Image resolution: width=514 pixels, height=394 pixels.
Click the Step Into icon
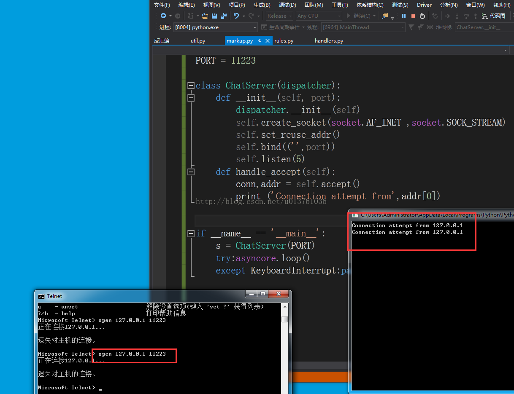point(457,16)
